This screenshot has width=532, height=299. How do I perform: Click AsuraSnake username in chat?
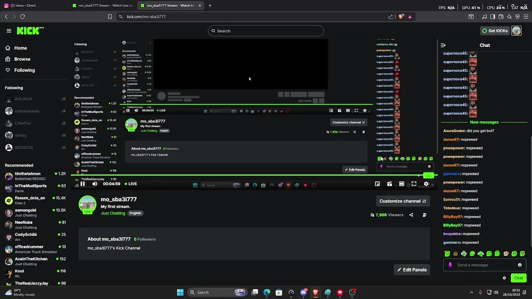pyautogui.click(x=454, y=131)
